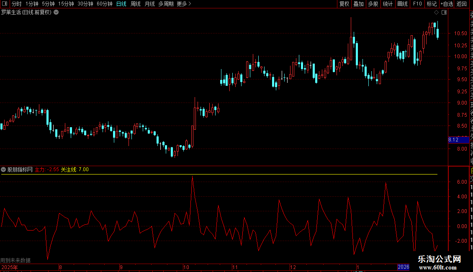Expand the 更多 periods menu

coord(184,4)
